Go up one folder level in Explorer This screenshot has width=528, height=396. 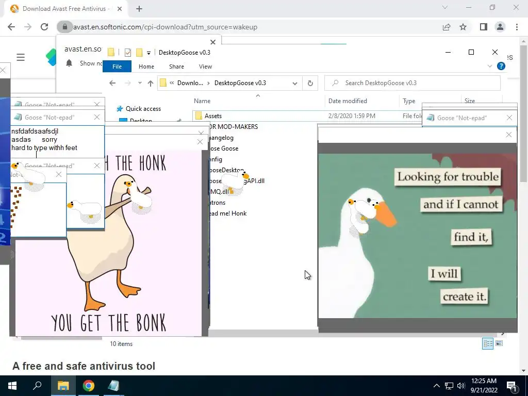pyautogui.click(x=150, y=83)
